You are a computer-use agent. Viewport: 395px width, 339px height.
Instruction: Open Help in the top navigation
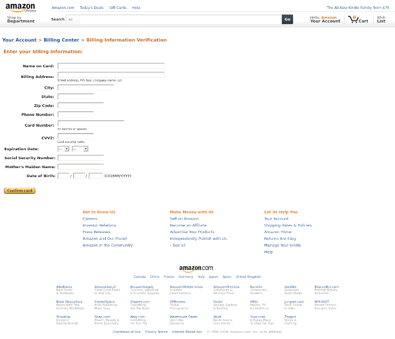(136, 8)
